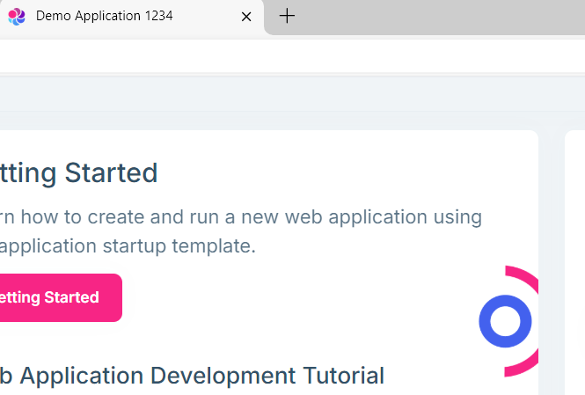Screen dimensions: 585x395
Task: Click the 'application startup template' text line
Action: 128,246
